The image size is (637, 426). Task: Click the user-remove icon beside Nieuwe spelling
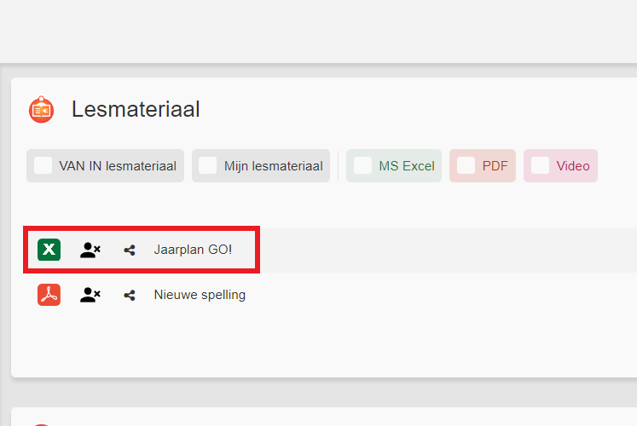[x=90, y=295]
